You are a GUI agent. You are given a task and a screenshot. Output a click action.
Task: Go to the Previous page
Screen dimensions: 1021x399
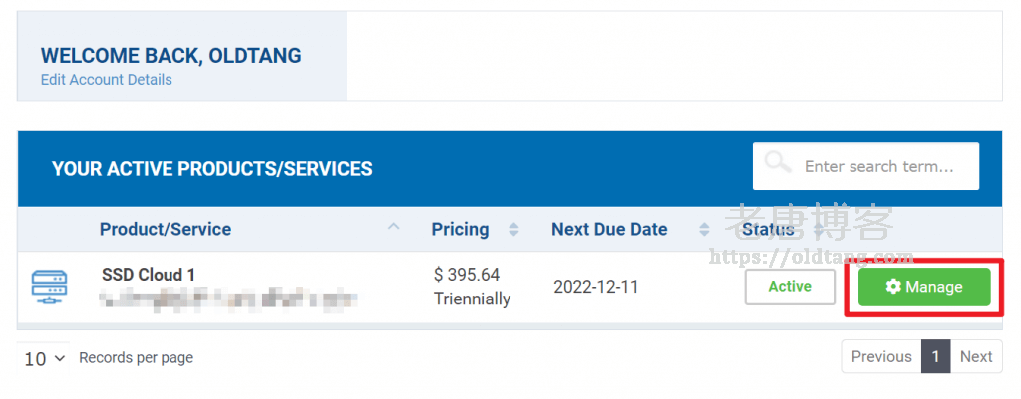(x=881, y=357)
